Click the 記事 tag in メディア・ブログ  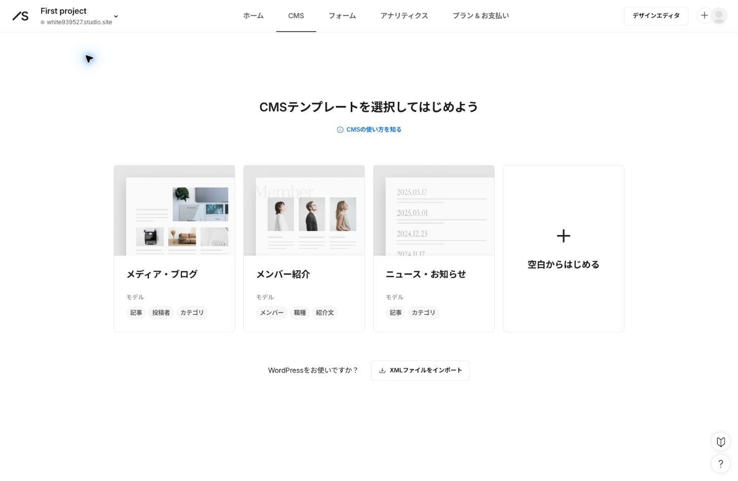pyautogui.click(x=136, y=313)
